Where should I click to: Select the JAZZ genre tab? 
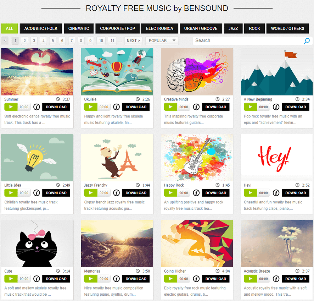pos(233,28)
